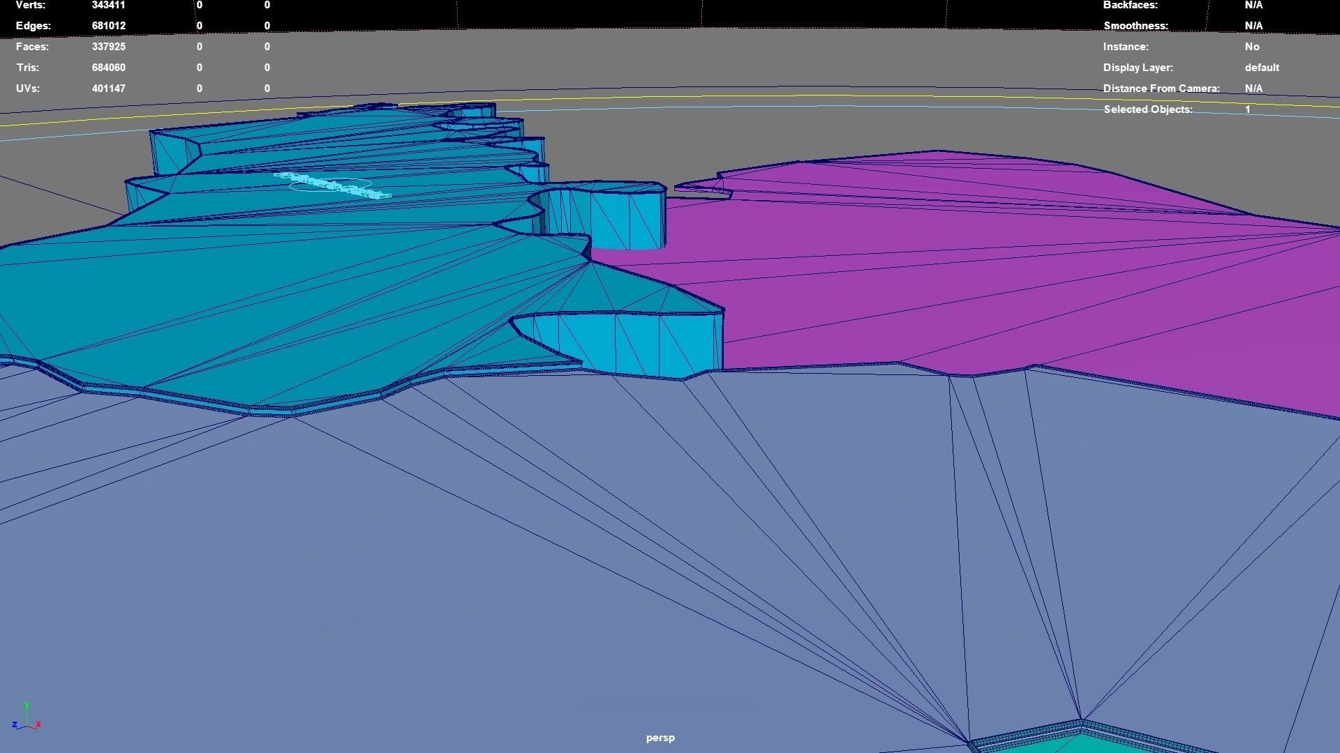Click the persp camera label
1340x753 pixels.
(x=659, y=737)
